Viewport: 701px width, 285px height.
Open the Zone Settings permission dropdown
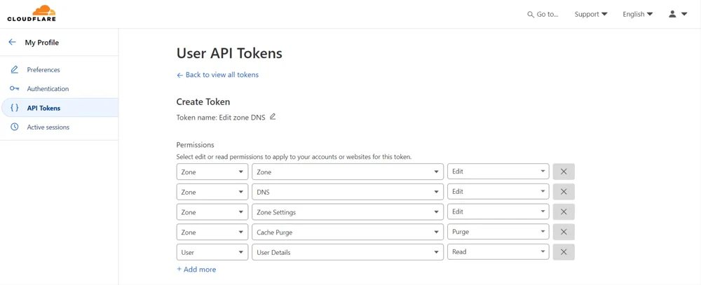(x=348, y=212)
